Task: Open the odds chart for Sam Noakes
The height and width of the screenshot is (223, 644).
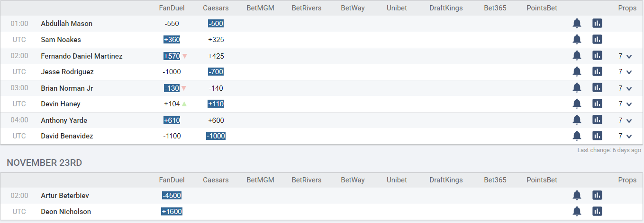Action: tap(597, 39)
